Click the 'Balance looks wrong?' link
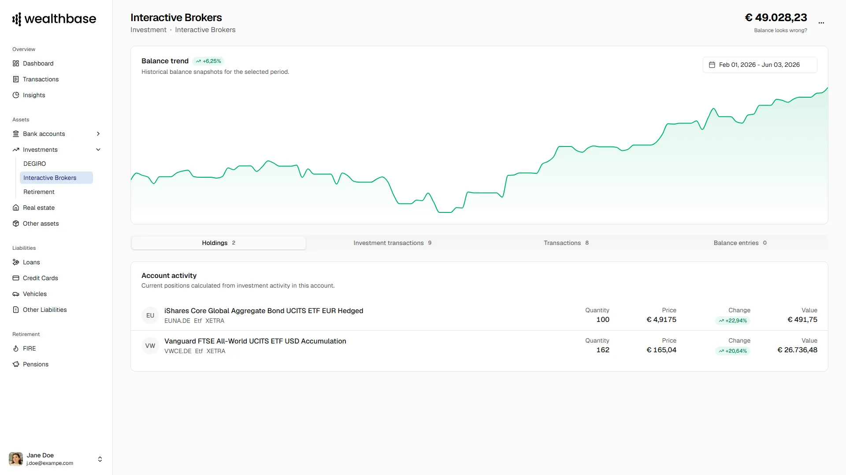 [780, 30]
